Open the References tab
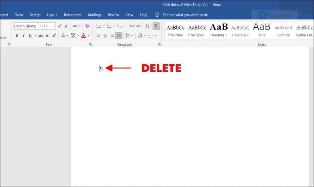This screenshot has width=314, height=187. (x=73, y=15)
